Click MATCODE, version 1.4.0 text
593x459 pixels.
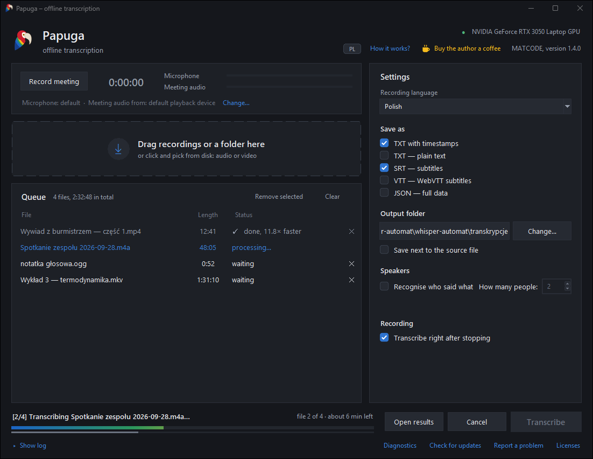pos(546,48)
